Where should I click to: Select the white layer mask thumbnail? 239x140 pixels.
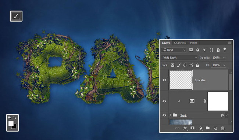click(218, 101)
